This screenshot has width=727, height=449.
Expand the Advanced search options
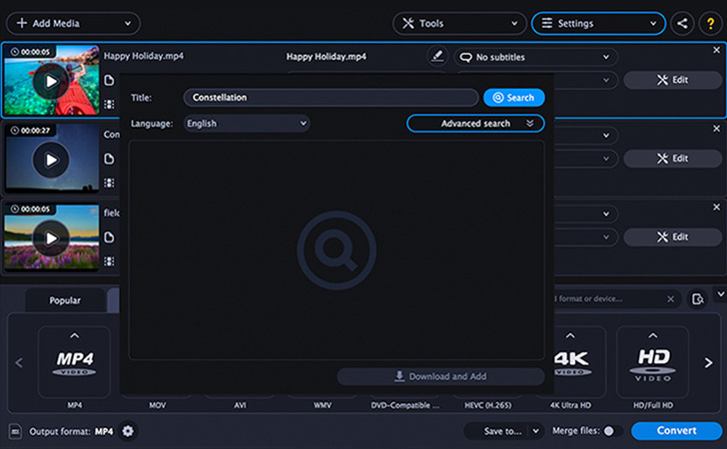click(x=475, y=124)
